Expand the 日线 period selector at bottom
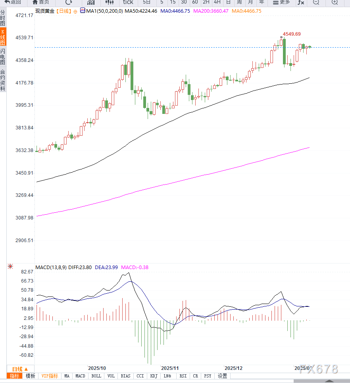Screen dimensions: 350x383 pyautogui.click(x=20, y=369)
